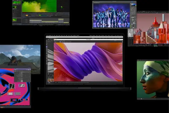This screenshot has height=113, width=169.
Task: Click the grey wireframe model viewport
Action: [x=51, y=61]
